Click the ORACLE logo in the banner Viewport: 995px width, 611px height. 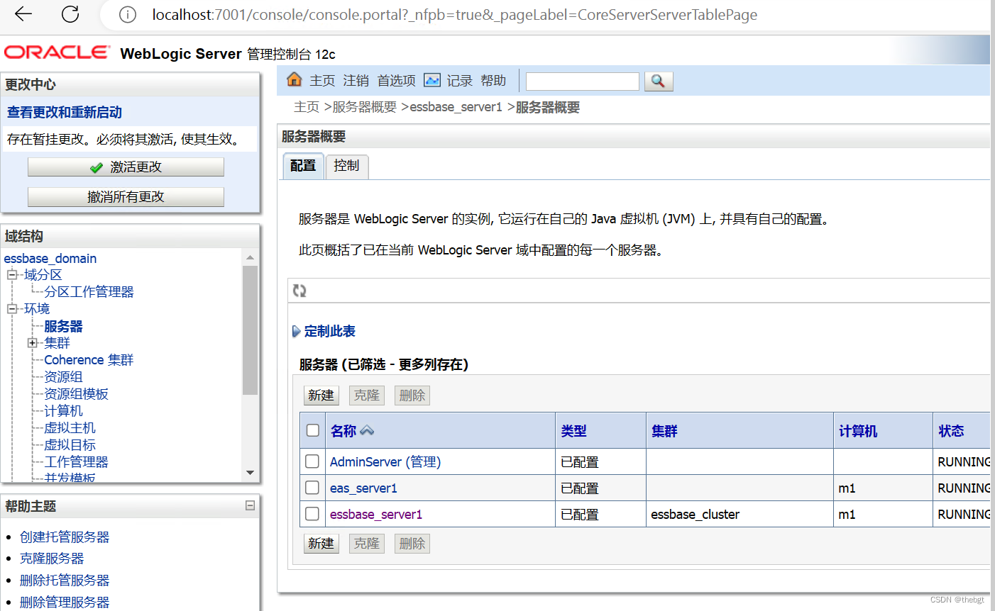coord(56,50)
